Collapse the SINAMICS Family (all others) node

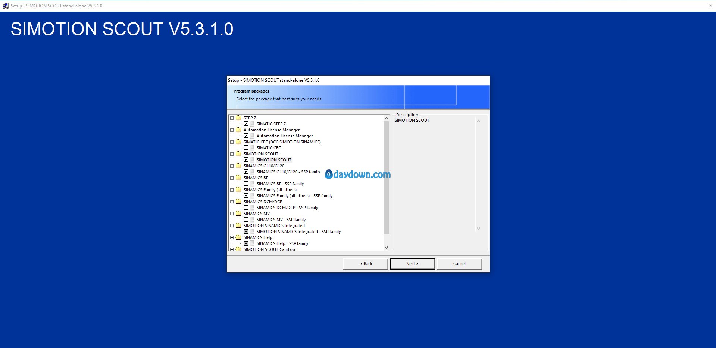(232, 190)
